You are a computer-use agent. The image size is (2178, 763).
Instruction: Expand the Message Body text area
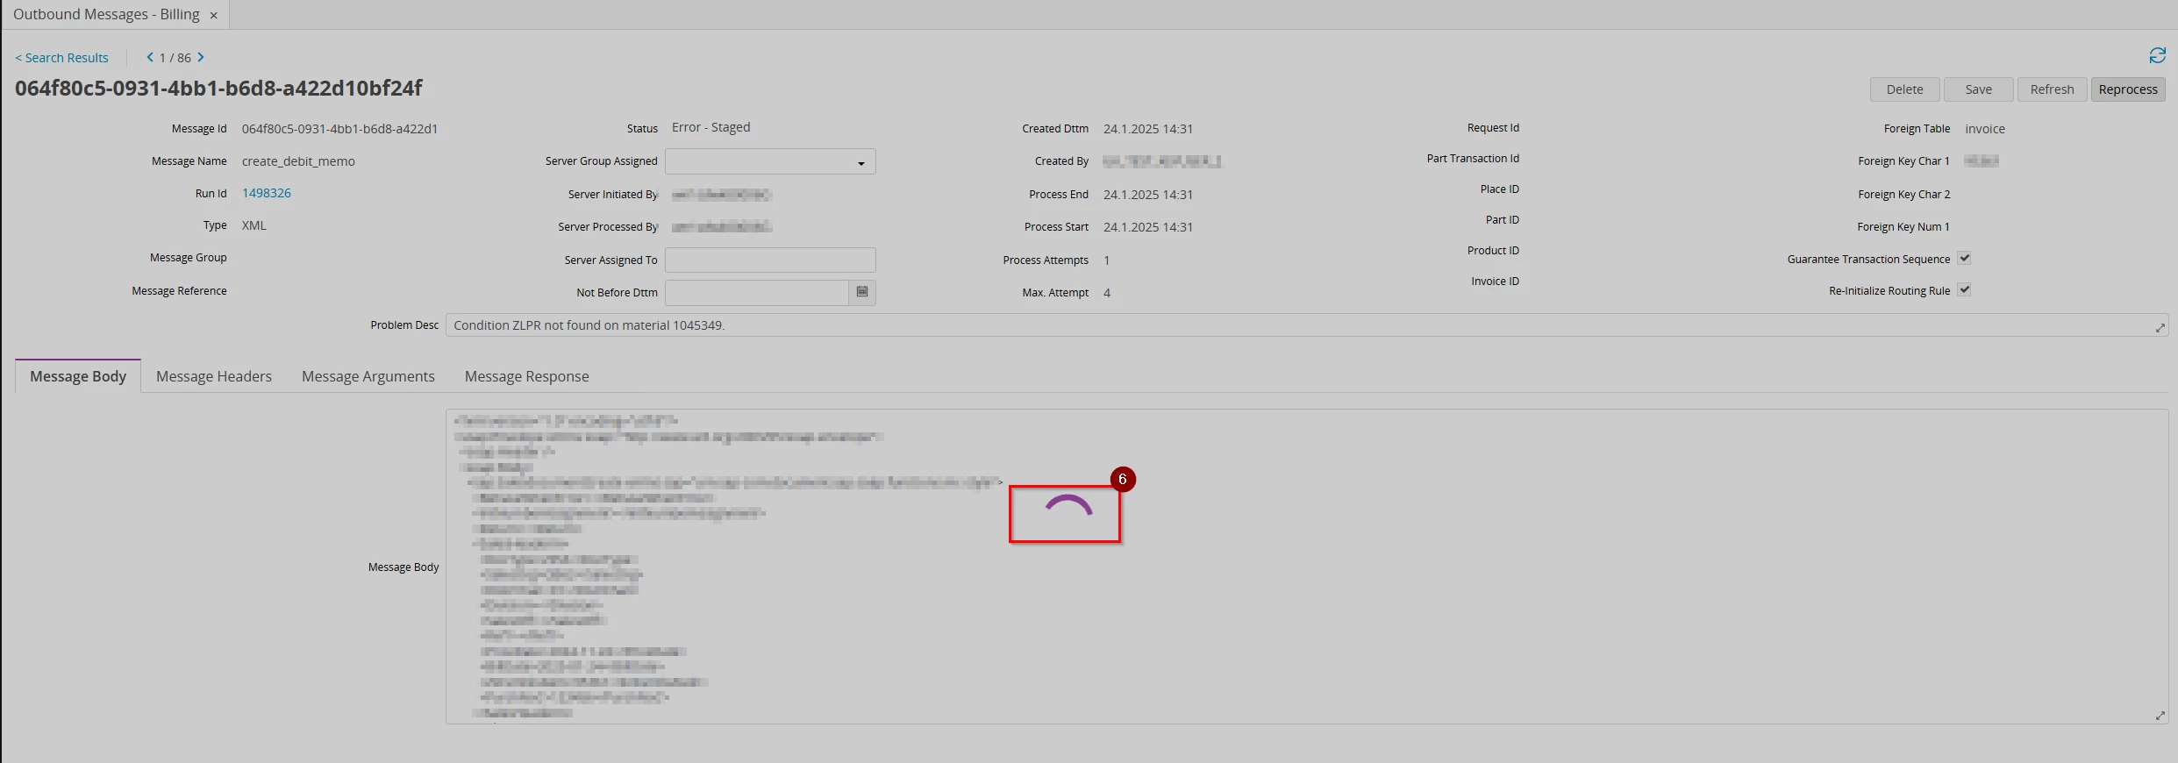(x=2160, y=716)
